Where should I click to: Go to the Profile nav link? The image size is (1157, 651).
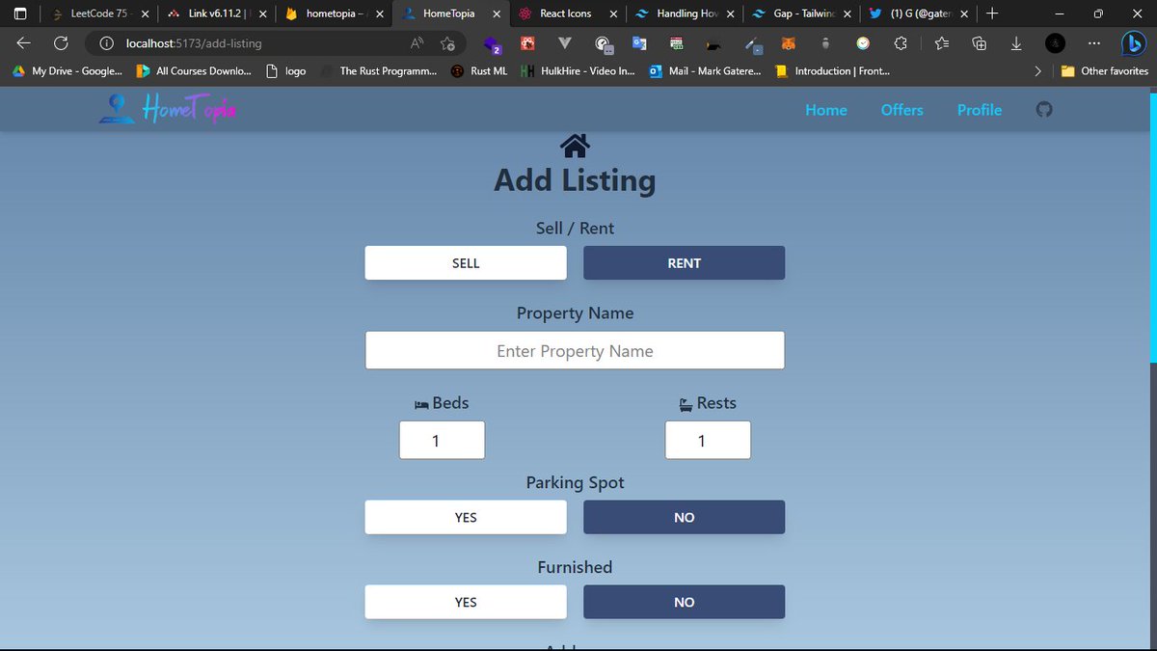[x=980, y=110]
